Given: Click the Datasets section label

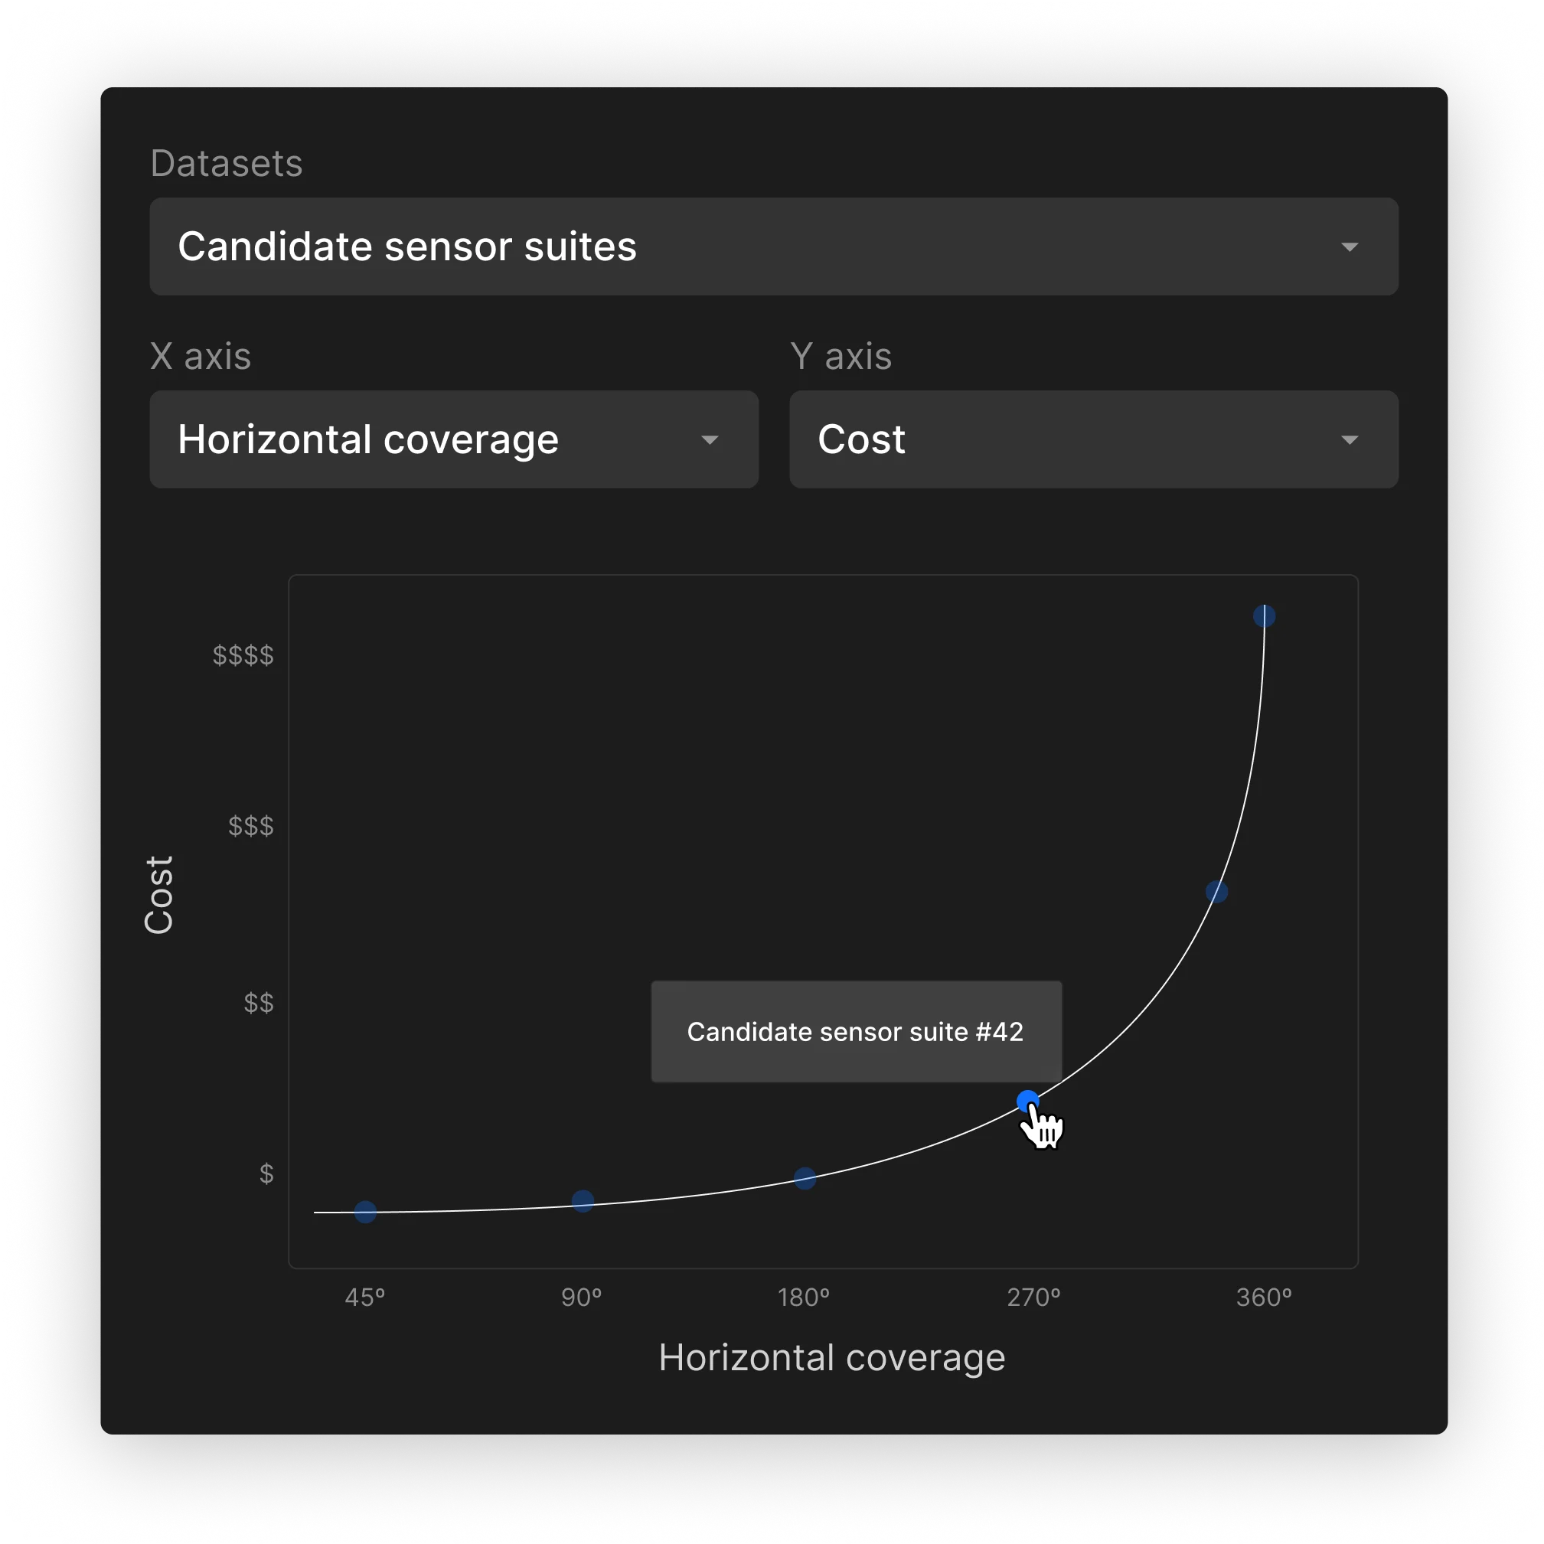Looking at the screenshot, I should (x=226, y=162).
